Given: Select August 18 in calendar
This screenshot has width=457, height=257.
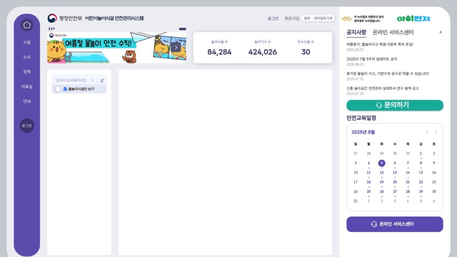Looking at the screenshot, I should (x=368, y=182).
